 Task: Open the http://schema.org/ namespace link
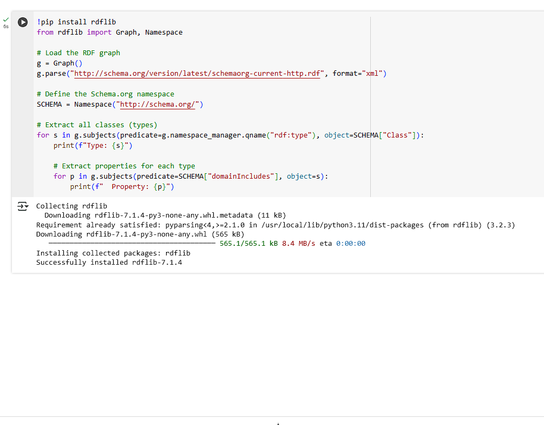pyautogui.click(x=158, y=104)
